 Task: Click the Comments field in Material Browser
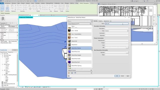tap(117, 33)
